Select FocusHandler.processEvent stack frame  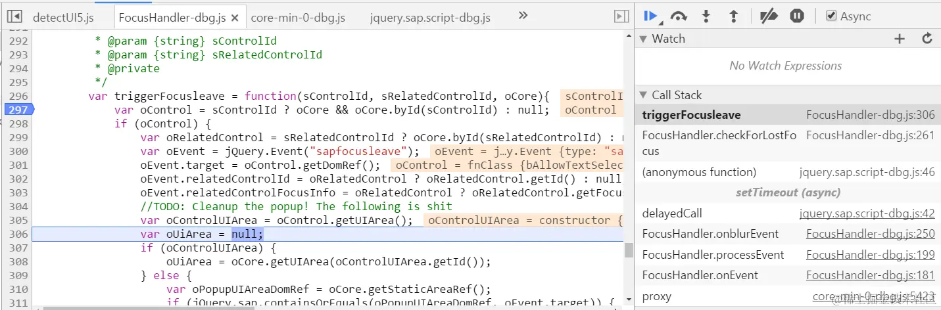[786, 255]
